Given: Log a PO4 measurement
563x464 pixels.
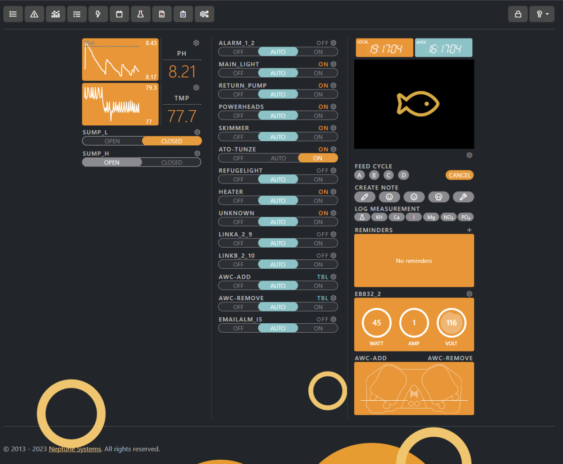Looking at the screenshot, I should 465,217.
